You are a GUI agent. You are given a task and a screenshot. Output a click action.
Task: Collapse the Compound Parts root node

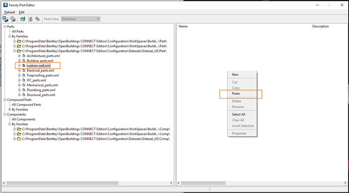tap(5, 100)
